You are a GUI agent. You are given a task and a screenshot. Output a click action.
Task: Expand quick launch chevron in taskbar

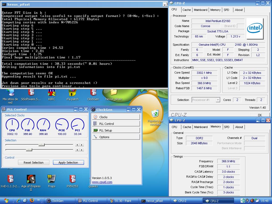coord(38,200)
